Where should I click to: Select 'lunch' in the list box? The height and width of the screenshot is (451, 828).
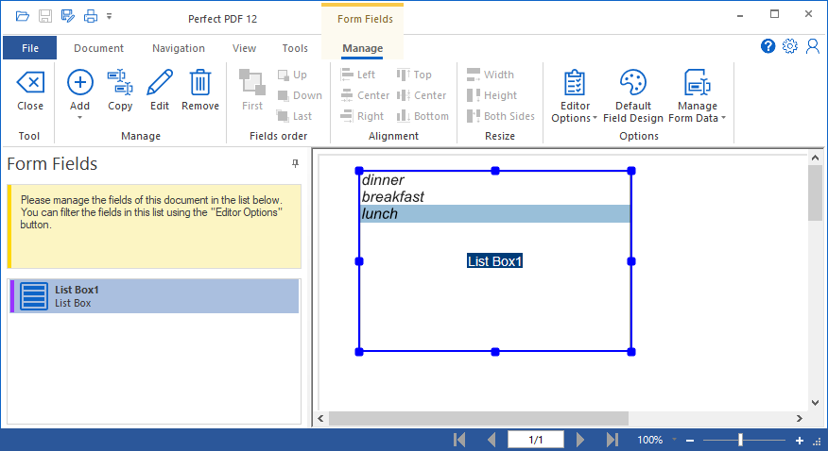coord(495,214)
